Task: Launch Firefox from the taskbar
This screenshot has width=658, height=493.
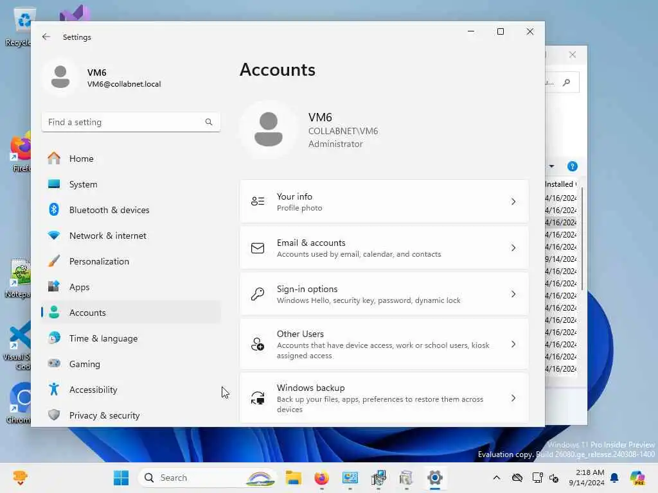Action: pyautogui.click(x=321, y=478)
